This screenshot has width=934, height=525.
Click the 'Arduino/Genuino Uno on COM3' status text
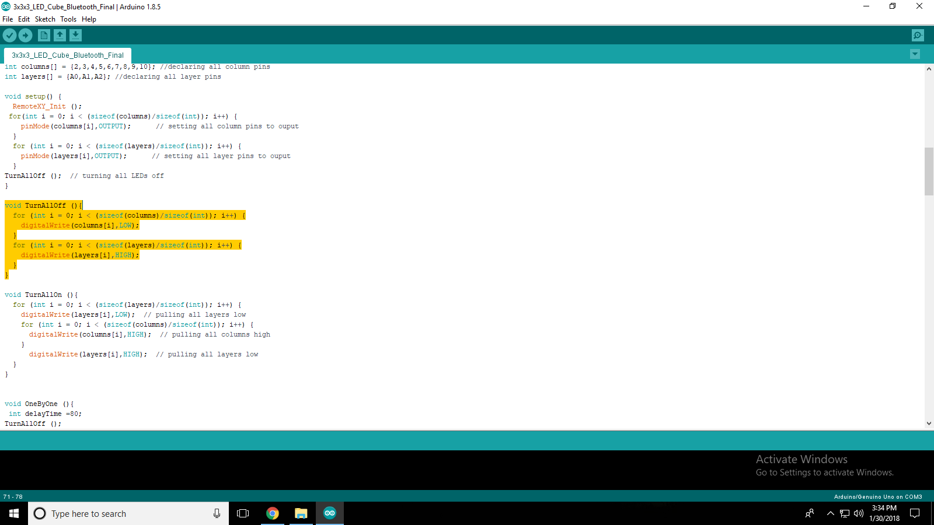[878, 497]
